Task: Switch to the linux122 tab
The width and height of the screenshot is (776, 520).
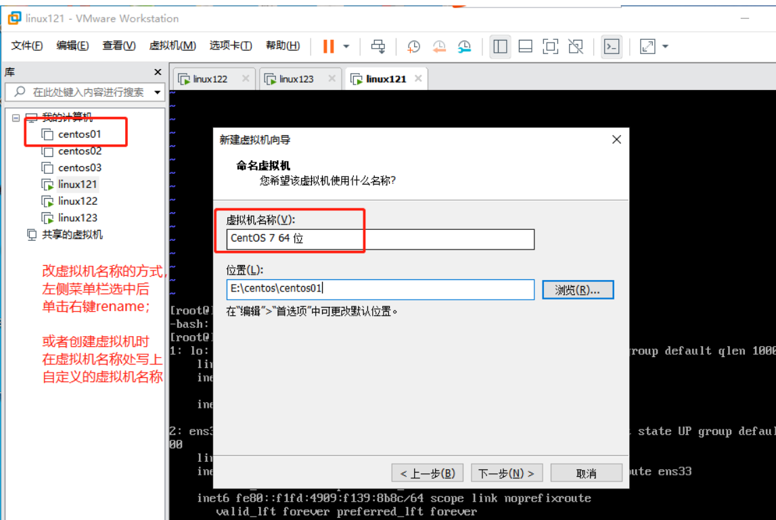Action: click(x=210, y=79)
